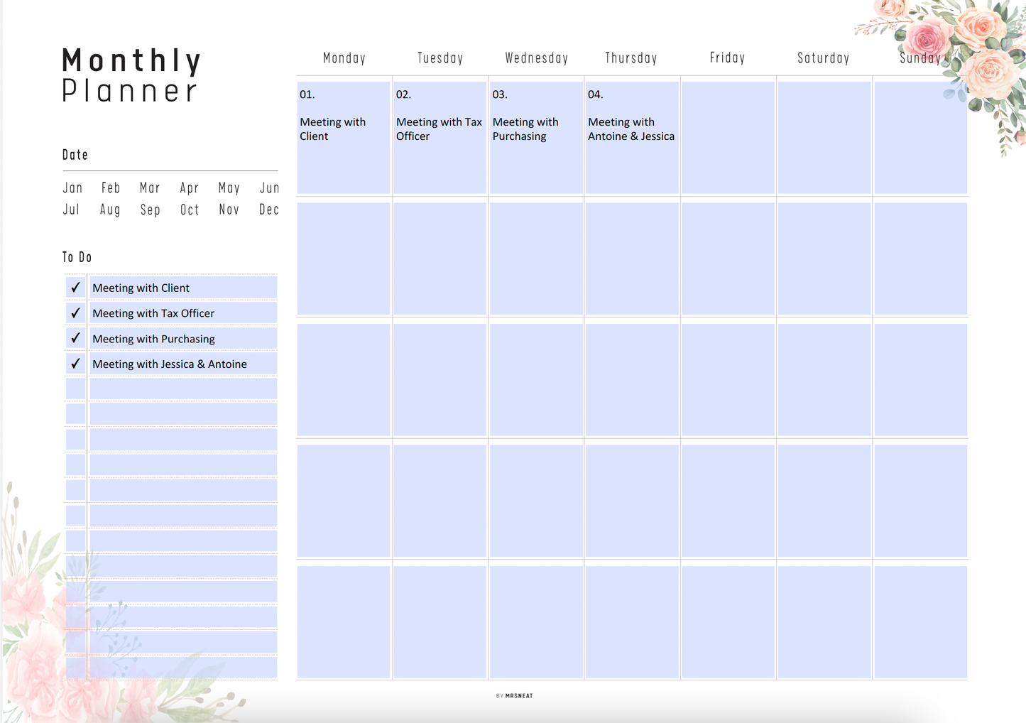The height and width of the screenshot is (723, 1026).
Task: Toggle the Meeting with Jessica & Antoine checkbox
Action: pos(75,364)
